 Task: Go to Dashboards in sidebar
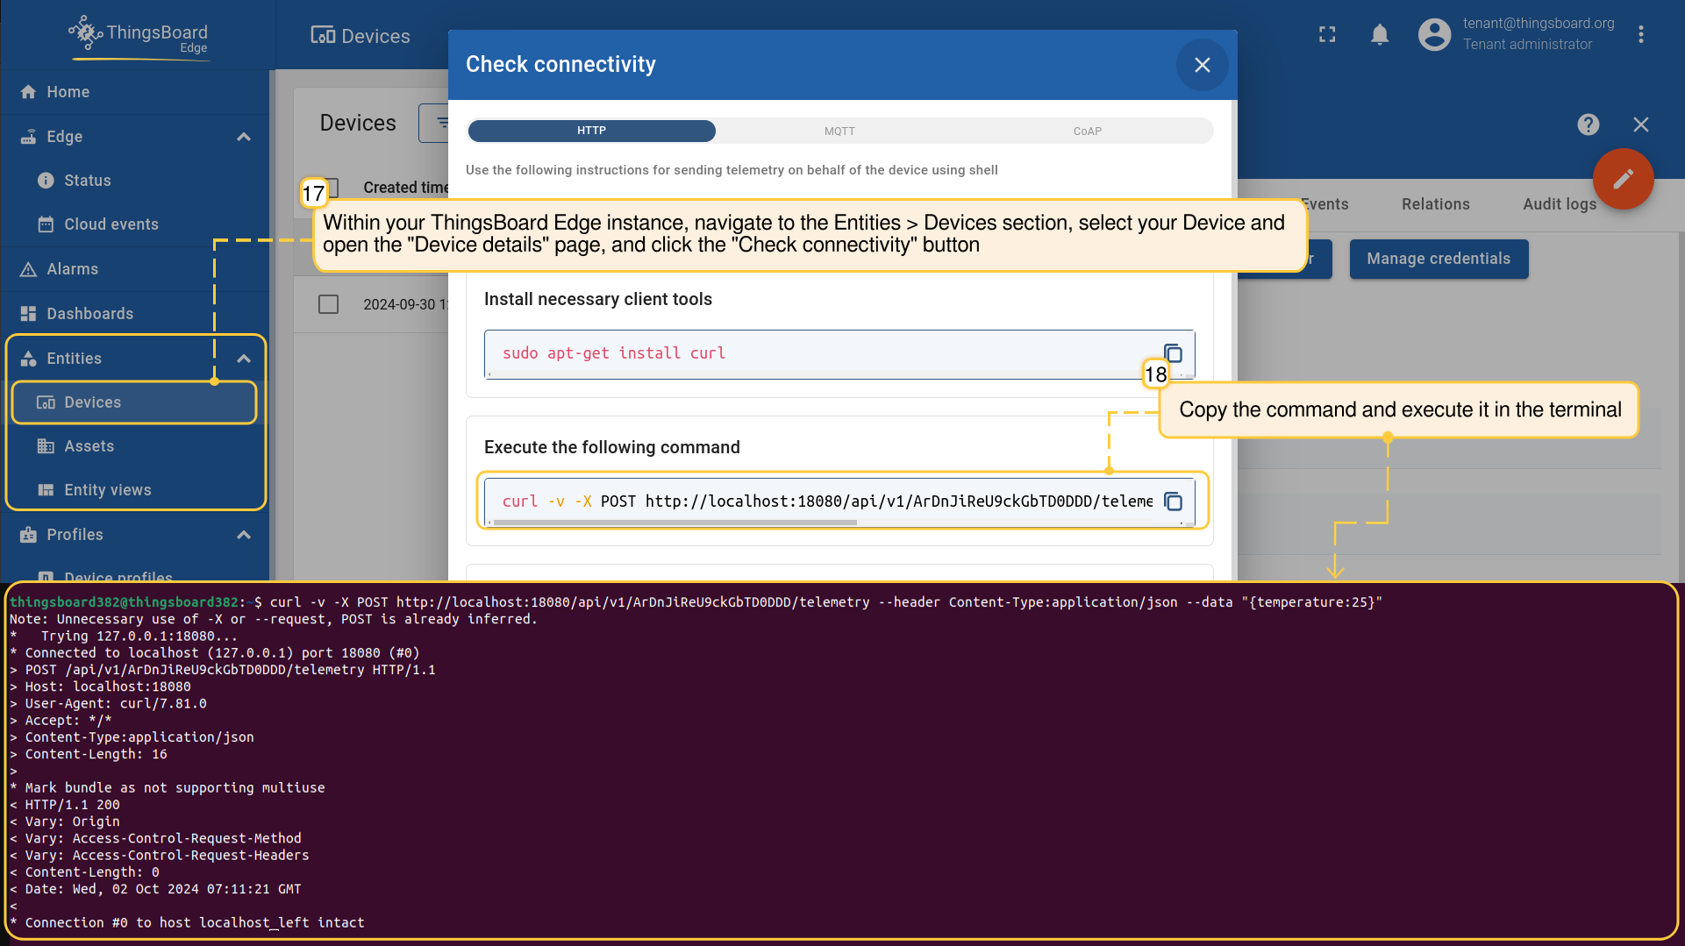pos(89,314)
